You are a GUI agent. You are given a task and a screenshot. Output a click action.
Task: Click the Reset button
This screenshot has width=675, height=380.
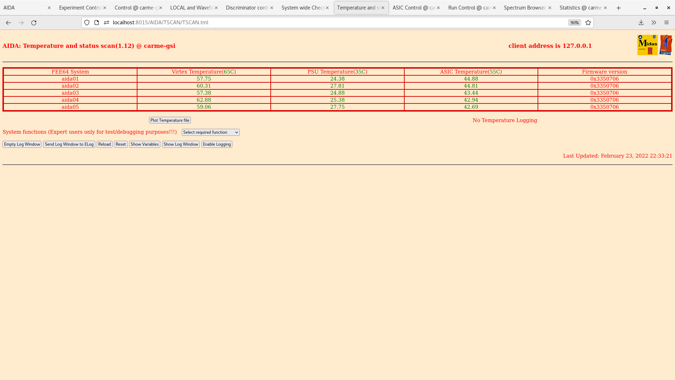click(121, 144)
